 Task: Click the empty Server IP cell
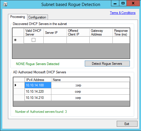(55, 40)
